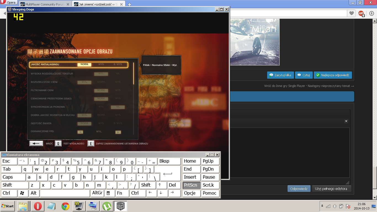
Task: Close the MultiPlayer Community Forum tab
Action: pos(68,4)
